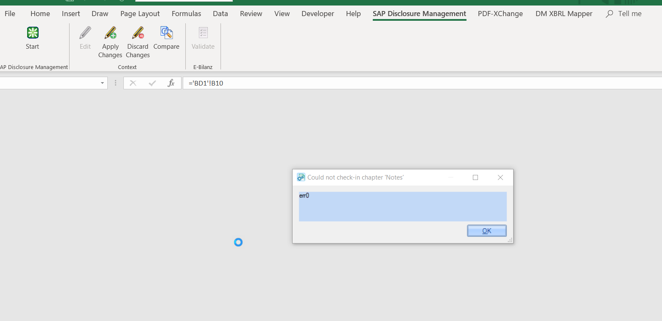Click the formula bar enter checkmark icon

tap(152, 83)
